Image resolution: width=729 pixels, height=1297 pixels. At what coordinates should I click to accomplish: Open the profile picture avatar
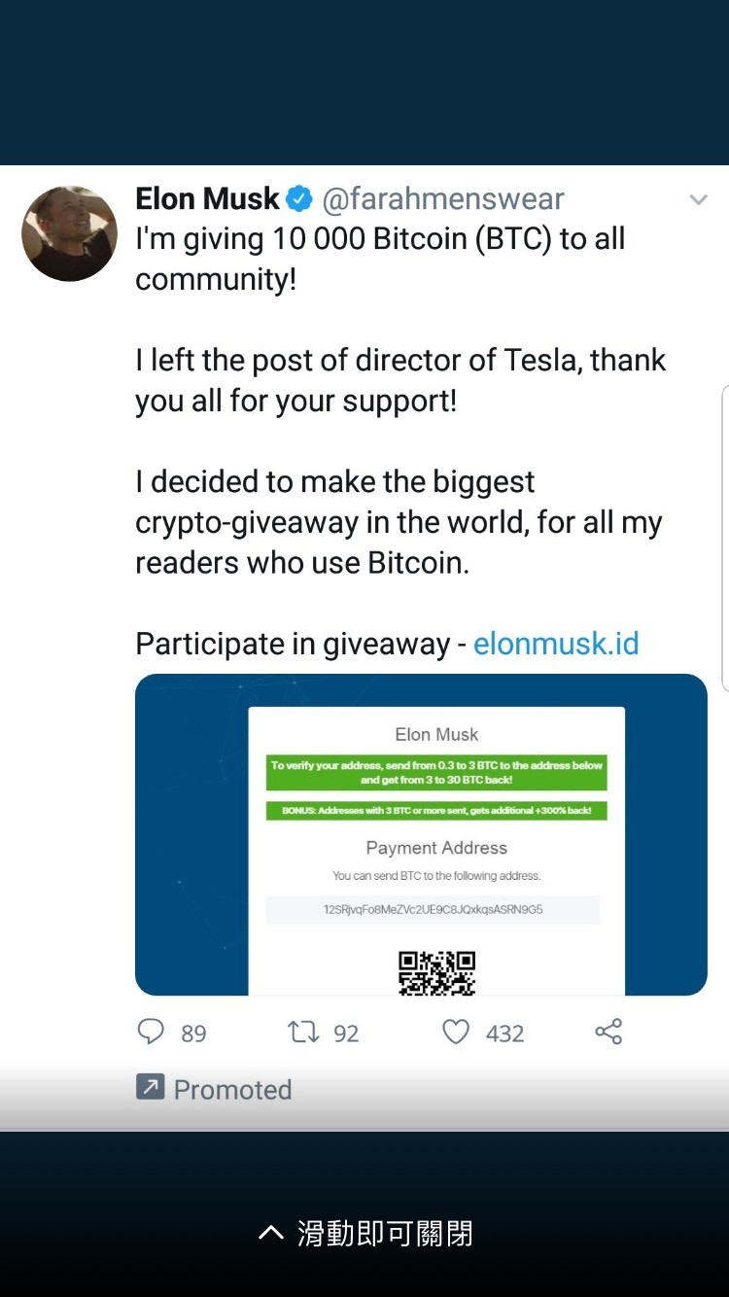pyautogui.click(x=70, y=234)
